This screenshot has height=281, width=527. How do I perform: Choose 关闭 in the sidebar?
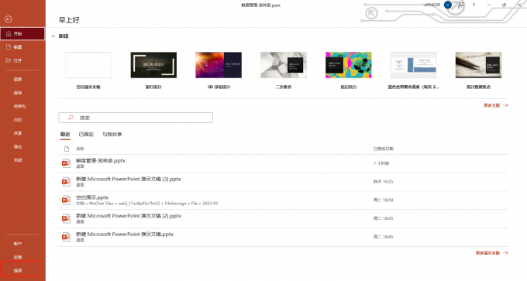pyautogui.click(x=18, y=160)
